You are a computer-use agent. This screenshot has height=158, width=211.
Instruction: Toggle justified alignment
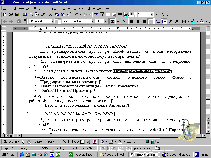point(150,21)
